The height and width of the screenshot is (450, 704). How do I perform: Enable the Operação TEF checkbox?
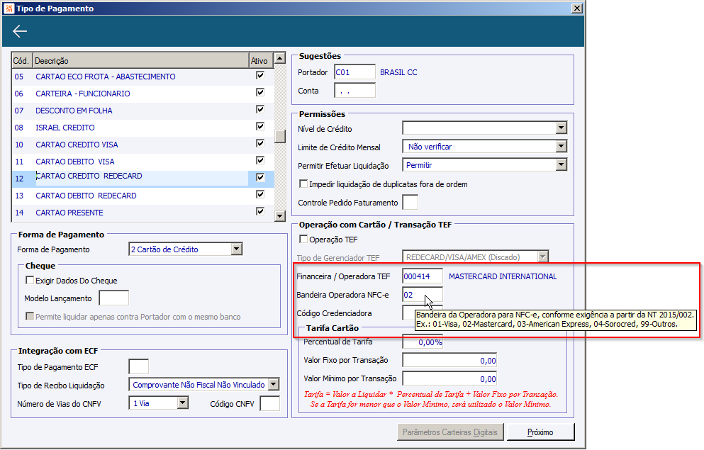tap(303, 239)
